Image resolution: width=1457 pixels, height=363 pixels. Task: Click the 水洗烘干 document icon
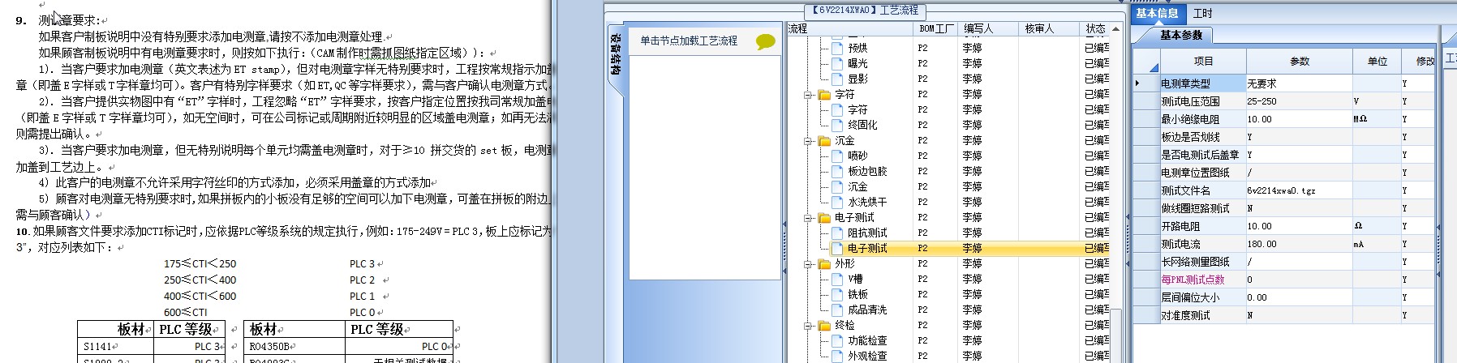(837, 202)
